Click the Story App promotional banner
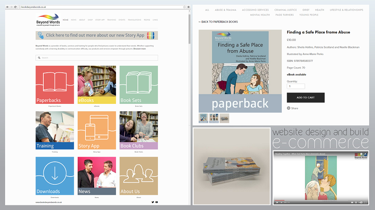Viewport: 375px width, 210px height. point(96,35)
